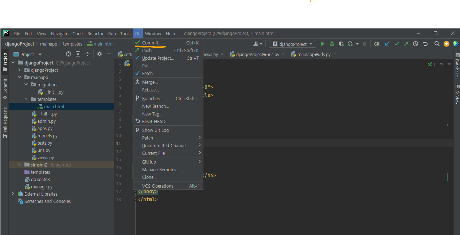Choose Push... from the Git menu
Image resolution: width=460 pixels, height=235 pixels.
click(168, 50)
